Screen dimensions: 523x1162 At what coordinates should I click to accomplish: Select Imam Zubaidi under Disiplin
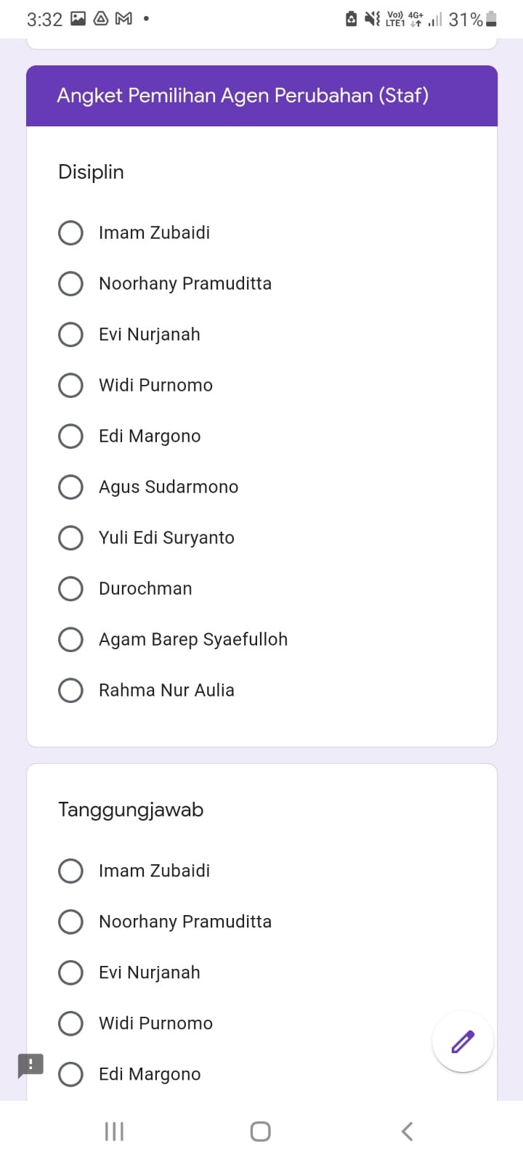tap(70, 233)
